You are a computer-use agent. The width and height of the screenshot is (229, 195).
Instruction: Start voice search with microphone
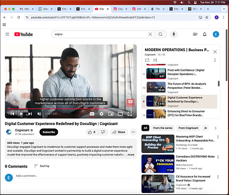click(x=174, y=34)
